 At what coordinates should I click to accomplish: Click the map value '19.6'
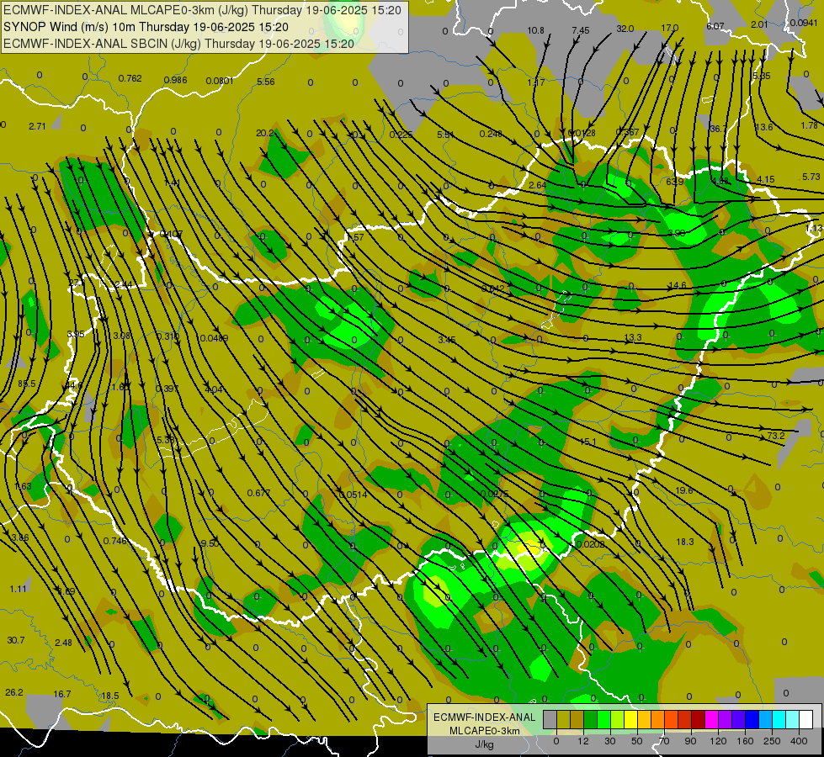(683, 490)
